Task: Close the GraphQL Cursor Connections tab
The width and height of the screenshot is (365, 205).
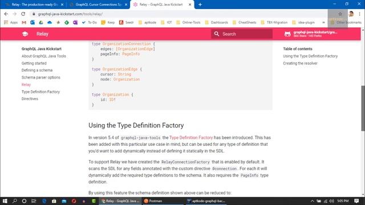Action: point(126,5)
